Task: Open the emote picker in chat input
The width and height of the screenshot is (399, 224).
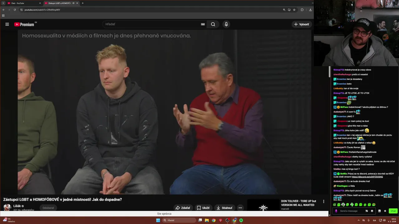Action: tap(372, 211)
